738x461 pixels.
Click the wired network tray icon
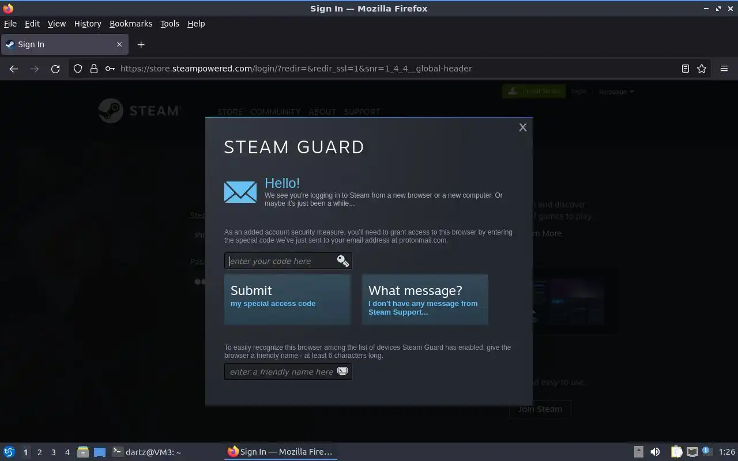coord(692,452)
